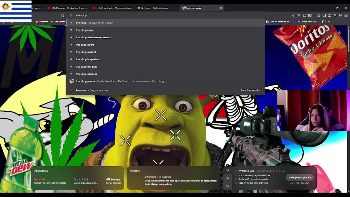350x197 pixels.
Task: Click El Financiero news source label
Action: 150,177
